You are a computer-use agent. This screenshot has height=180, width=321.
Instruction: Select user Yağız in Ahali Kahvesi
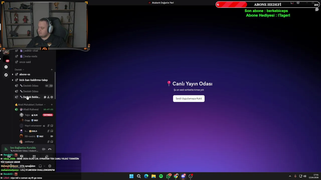click(x=27, y=115)
